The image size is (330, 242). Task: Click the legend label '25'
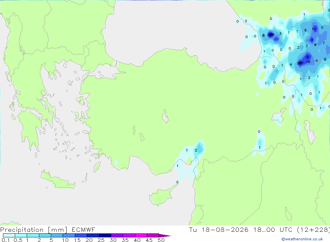pyautogui.click(x=101, y=240)
